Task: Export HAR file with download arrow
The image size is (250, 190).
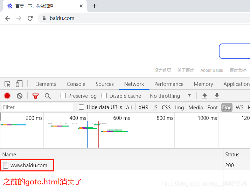Action: [x=217, y=96]
